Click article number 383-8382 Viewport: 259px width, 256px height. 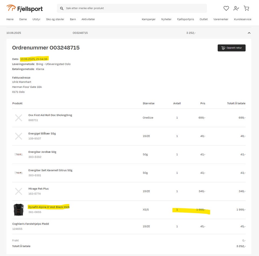tap(35, 157)
